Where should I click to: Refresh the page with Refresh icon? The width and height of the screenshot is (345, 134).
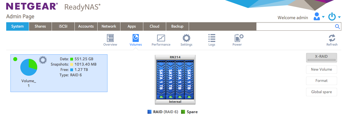[x=332, y=38]
